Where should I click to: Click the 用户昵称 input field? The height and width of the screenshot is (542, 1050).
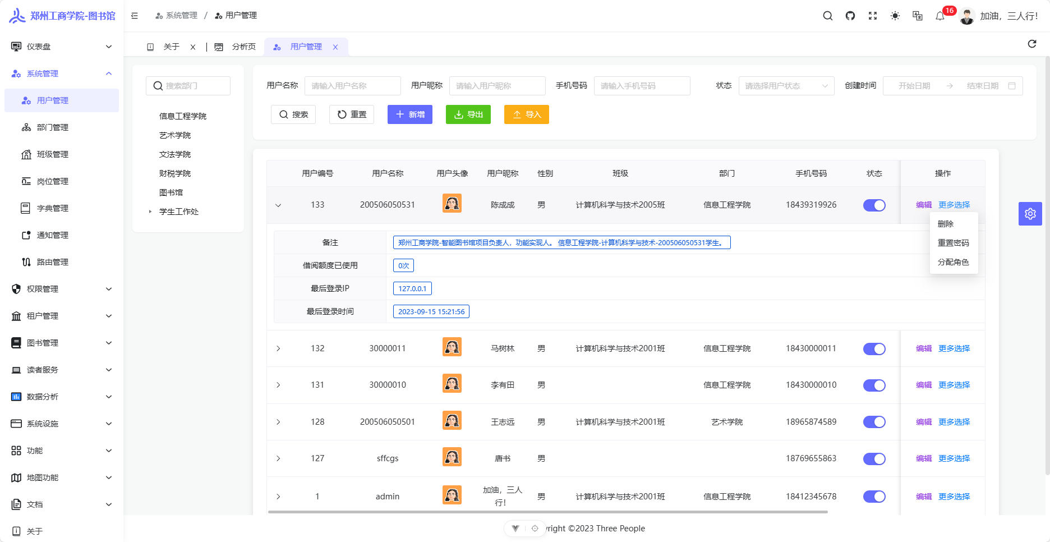(x=498, y=86)
